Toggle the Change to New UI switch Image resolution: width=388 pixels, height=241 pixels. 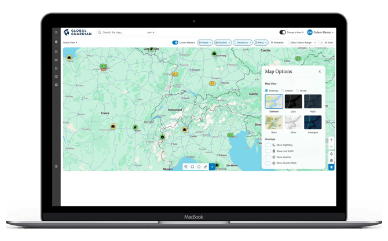tap(283, 32)
